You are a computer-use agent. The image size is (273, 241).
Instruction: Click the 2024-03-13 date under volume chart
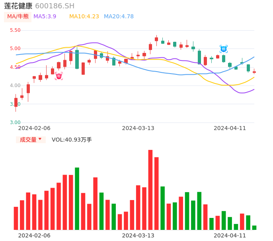tap(138, 235)
